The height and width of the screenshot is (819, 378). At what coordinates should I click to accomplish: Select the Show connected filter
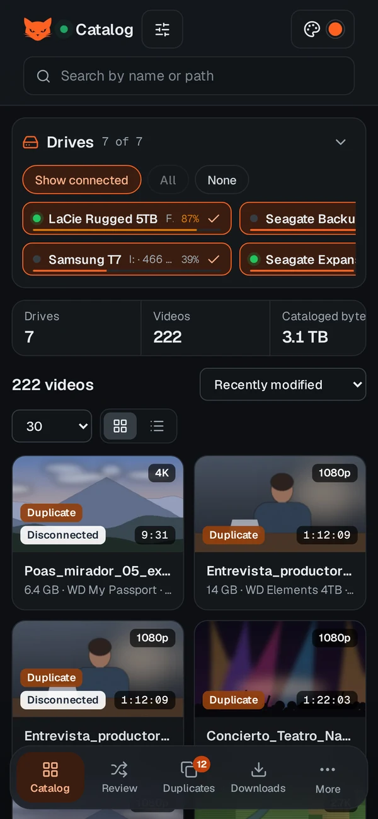tap(81, 180)
